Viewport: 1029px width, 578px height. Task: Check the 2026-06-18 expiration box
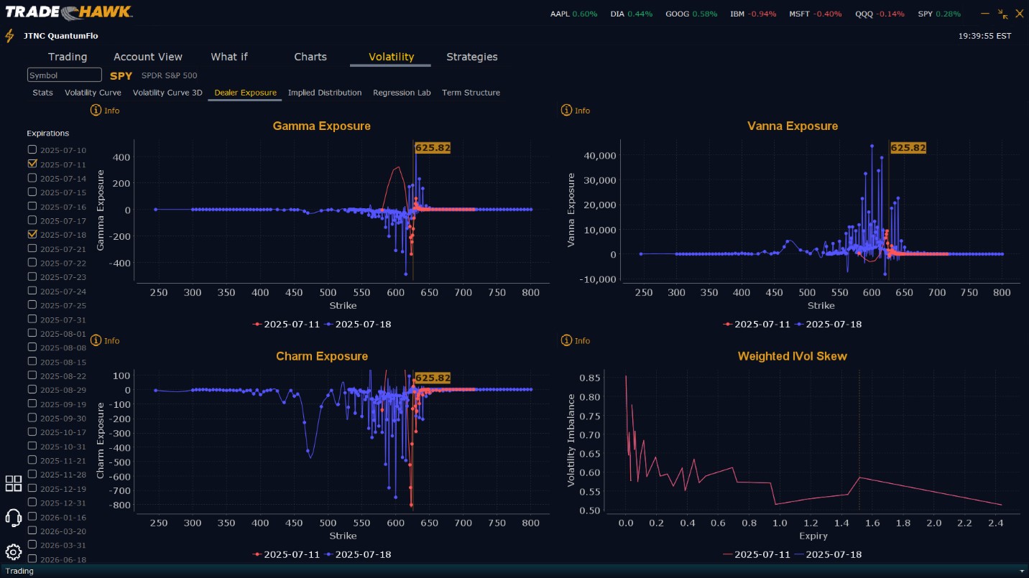pyautogui.click(x=32, y=559)
